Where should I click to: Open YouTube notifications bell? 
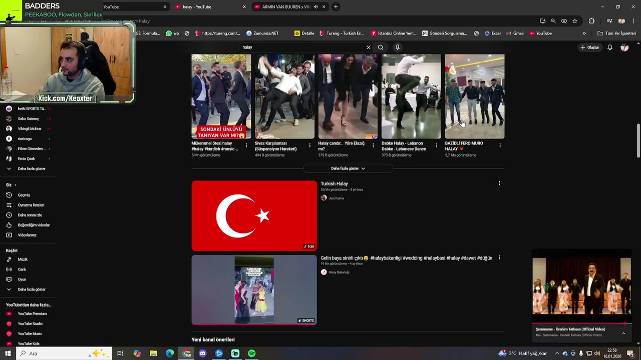[x=610, y=47]
